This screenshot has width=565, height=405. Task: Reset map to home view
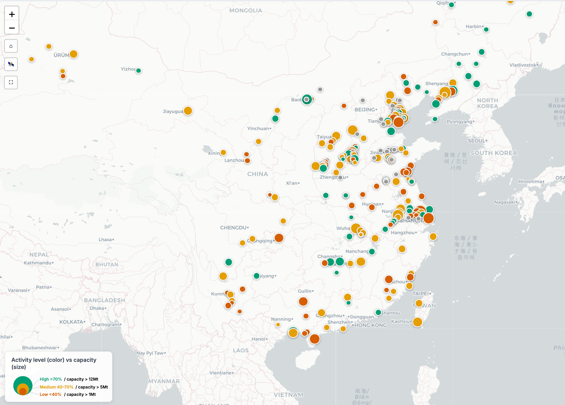[x=11, y=46]
